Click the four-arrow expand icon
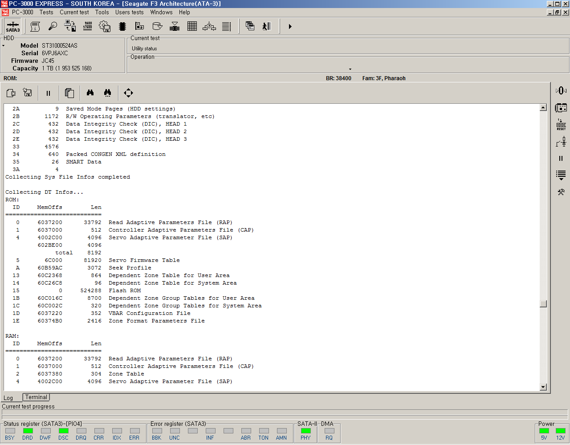Image resolution: width=570 pixels, height=445 pixels. point(128,93)
